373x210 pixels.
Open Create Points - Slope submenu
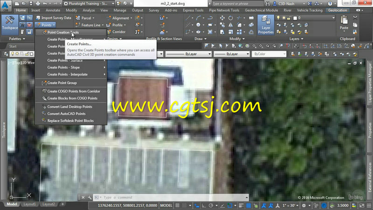click(x=71, y=67)
